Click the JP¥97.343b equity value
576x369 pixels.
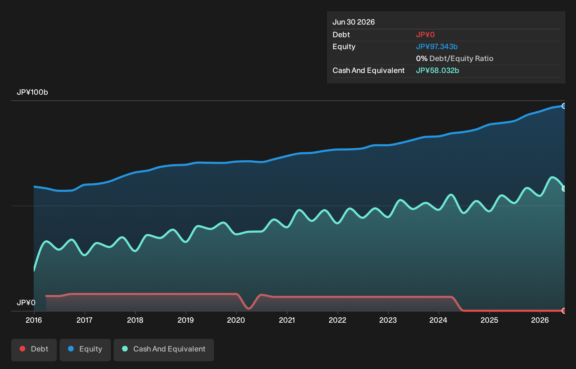click(x=437, y=47)
